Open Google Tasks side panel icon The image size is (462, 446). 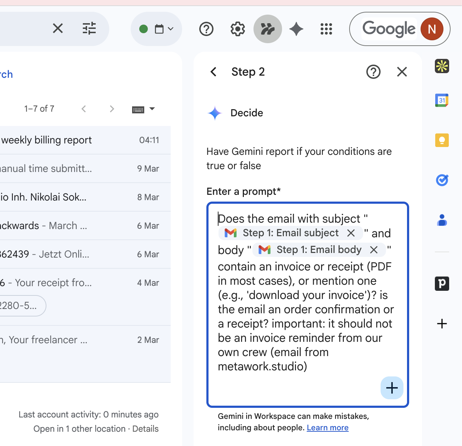pos(442,180)
